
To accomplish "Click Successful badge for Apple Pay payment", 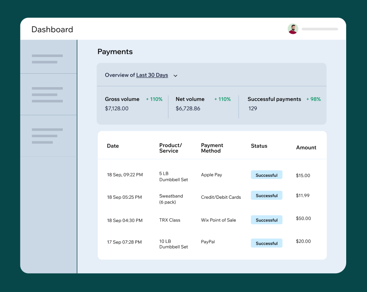I will pos(267,175).
